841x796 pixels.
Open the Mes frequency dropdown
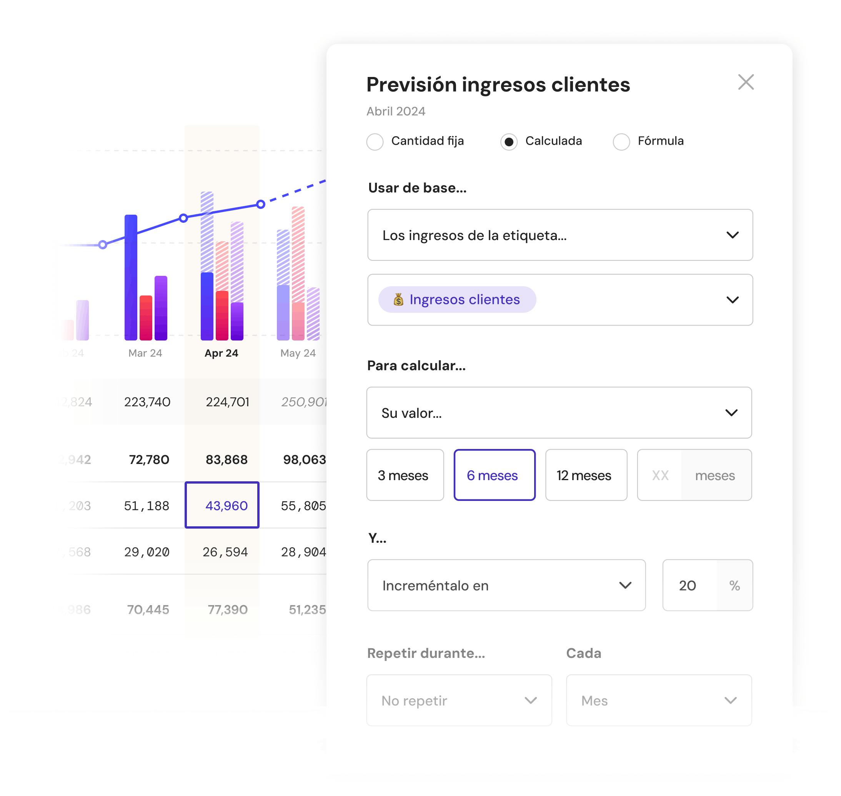click(x=659, y=700)
